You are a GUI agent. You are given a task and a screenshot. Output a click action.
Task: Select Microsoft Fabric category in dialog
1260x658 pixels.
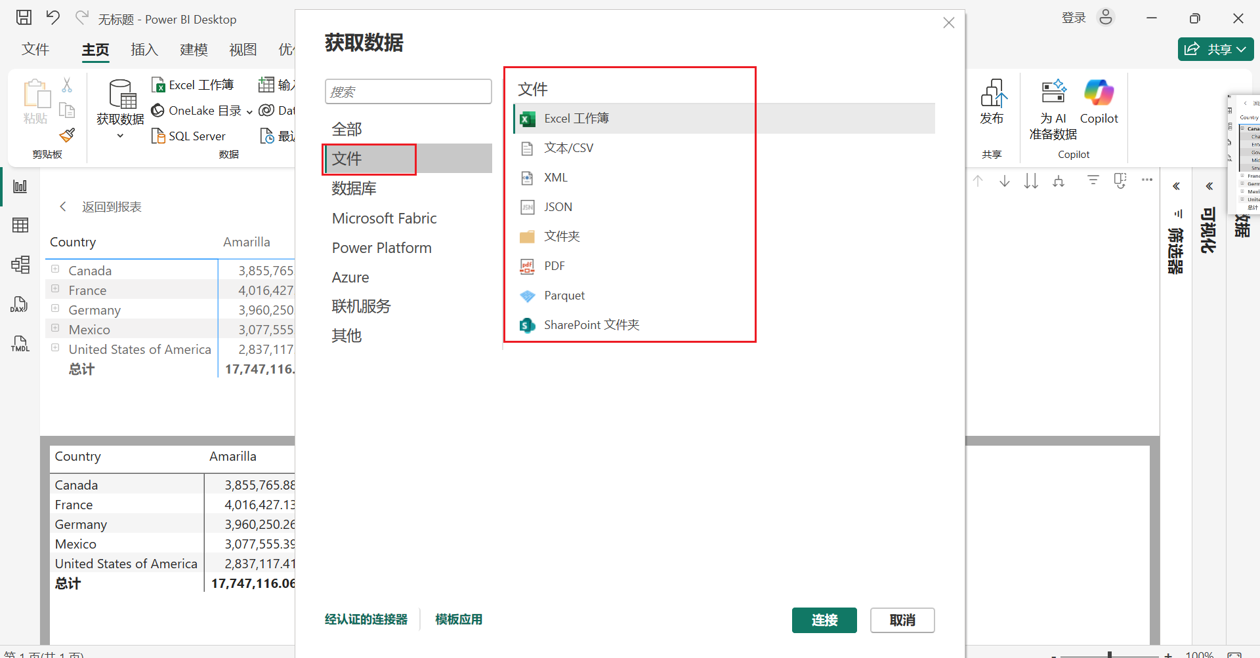(x=408, y=218)
